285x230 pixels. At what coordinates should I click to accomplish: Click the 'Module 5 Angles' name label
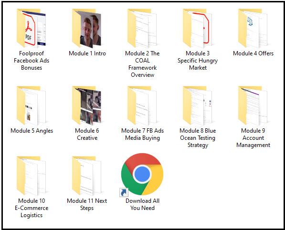click(32, 131)
